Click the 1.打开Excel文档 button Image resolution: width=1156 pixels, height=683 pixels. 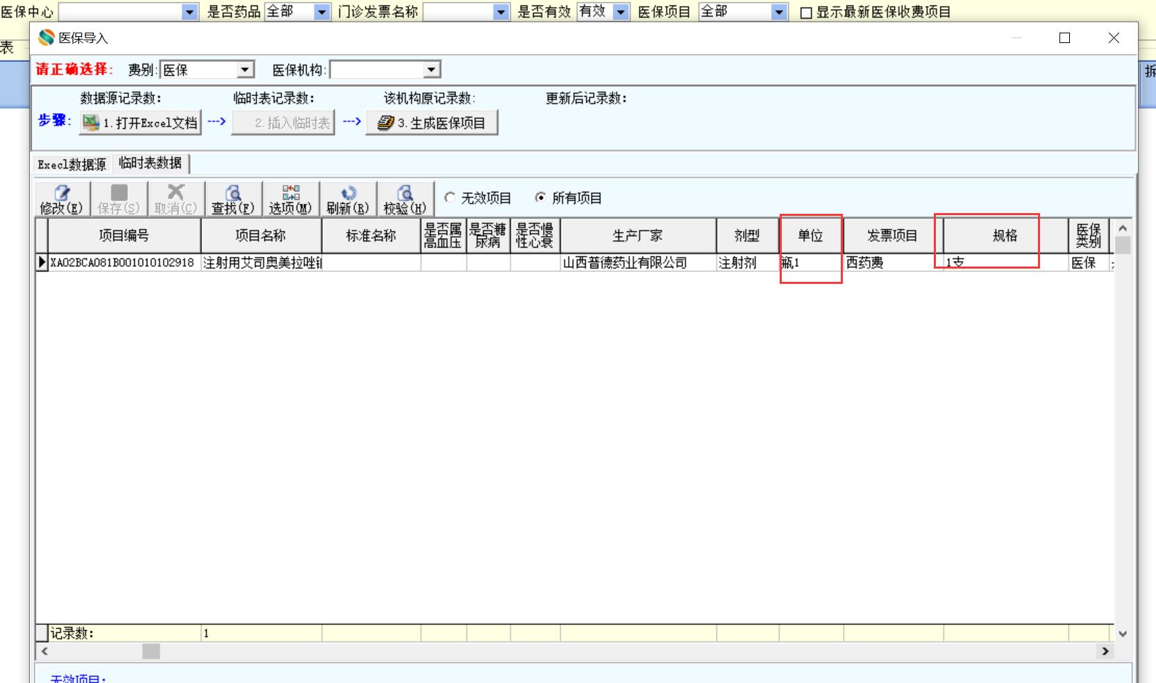(140, 123)
